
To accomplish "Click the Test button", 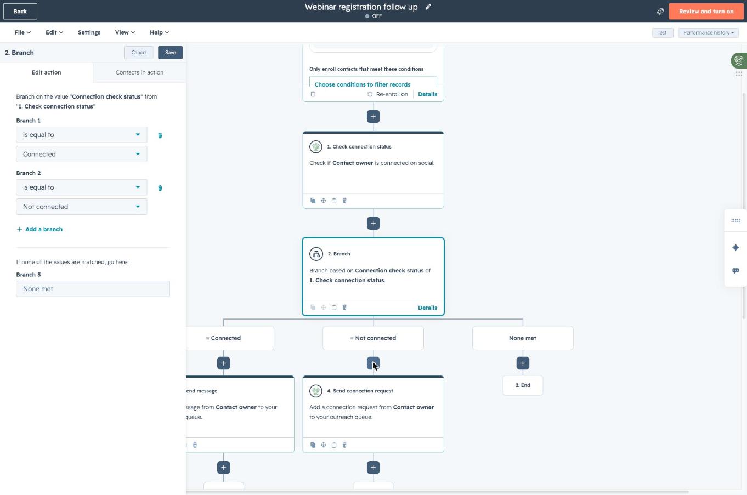I will pyautogui.click(x=662, y=33).
